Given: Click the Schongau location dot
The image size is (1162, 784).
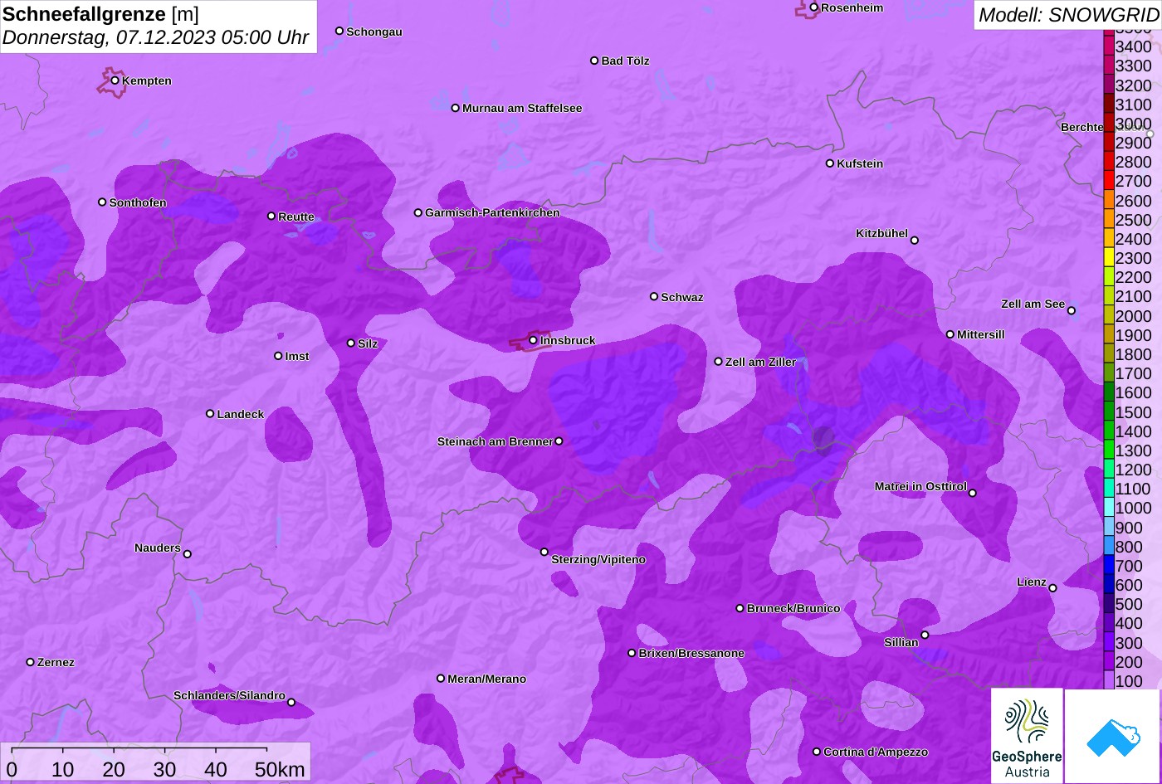Looking at the screenshot, I should pyautogui.click(x=339, y=31).
